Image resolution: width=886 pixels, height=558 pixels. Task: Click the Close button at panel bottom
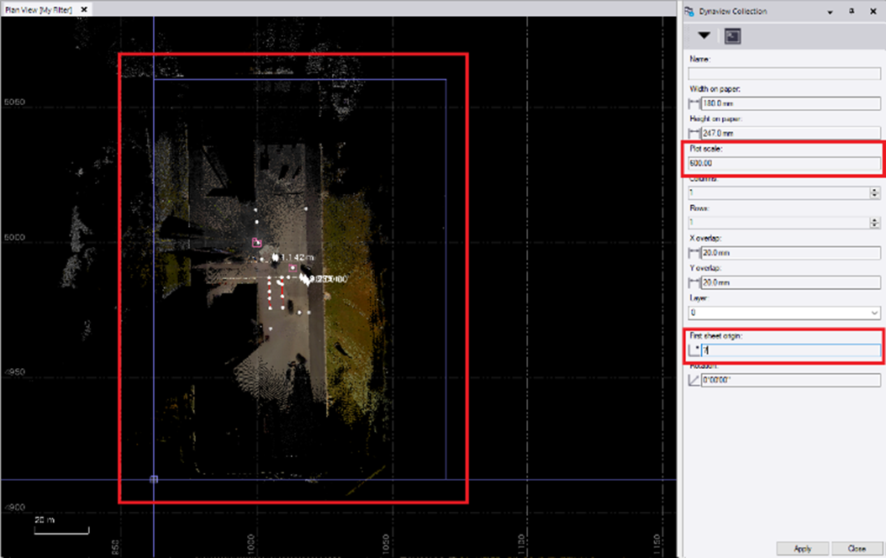(857, 548)
